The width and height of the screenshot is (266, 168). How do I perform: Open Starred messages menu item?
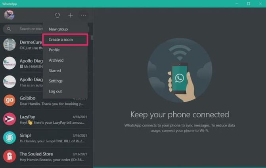coord(65,70)
